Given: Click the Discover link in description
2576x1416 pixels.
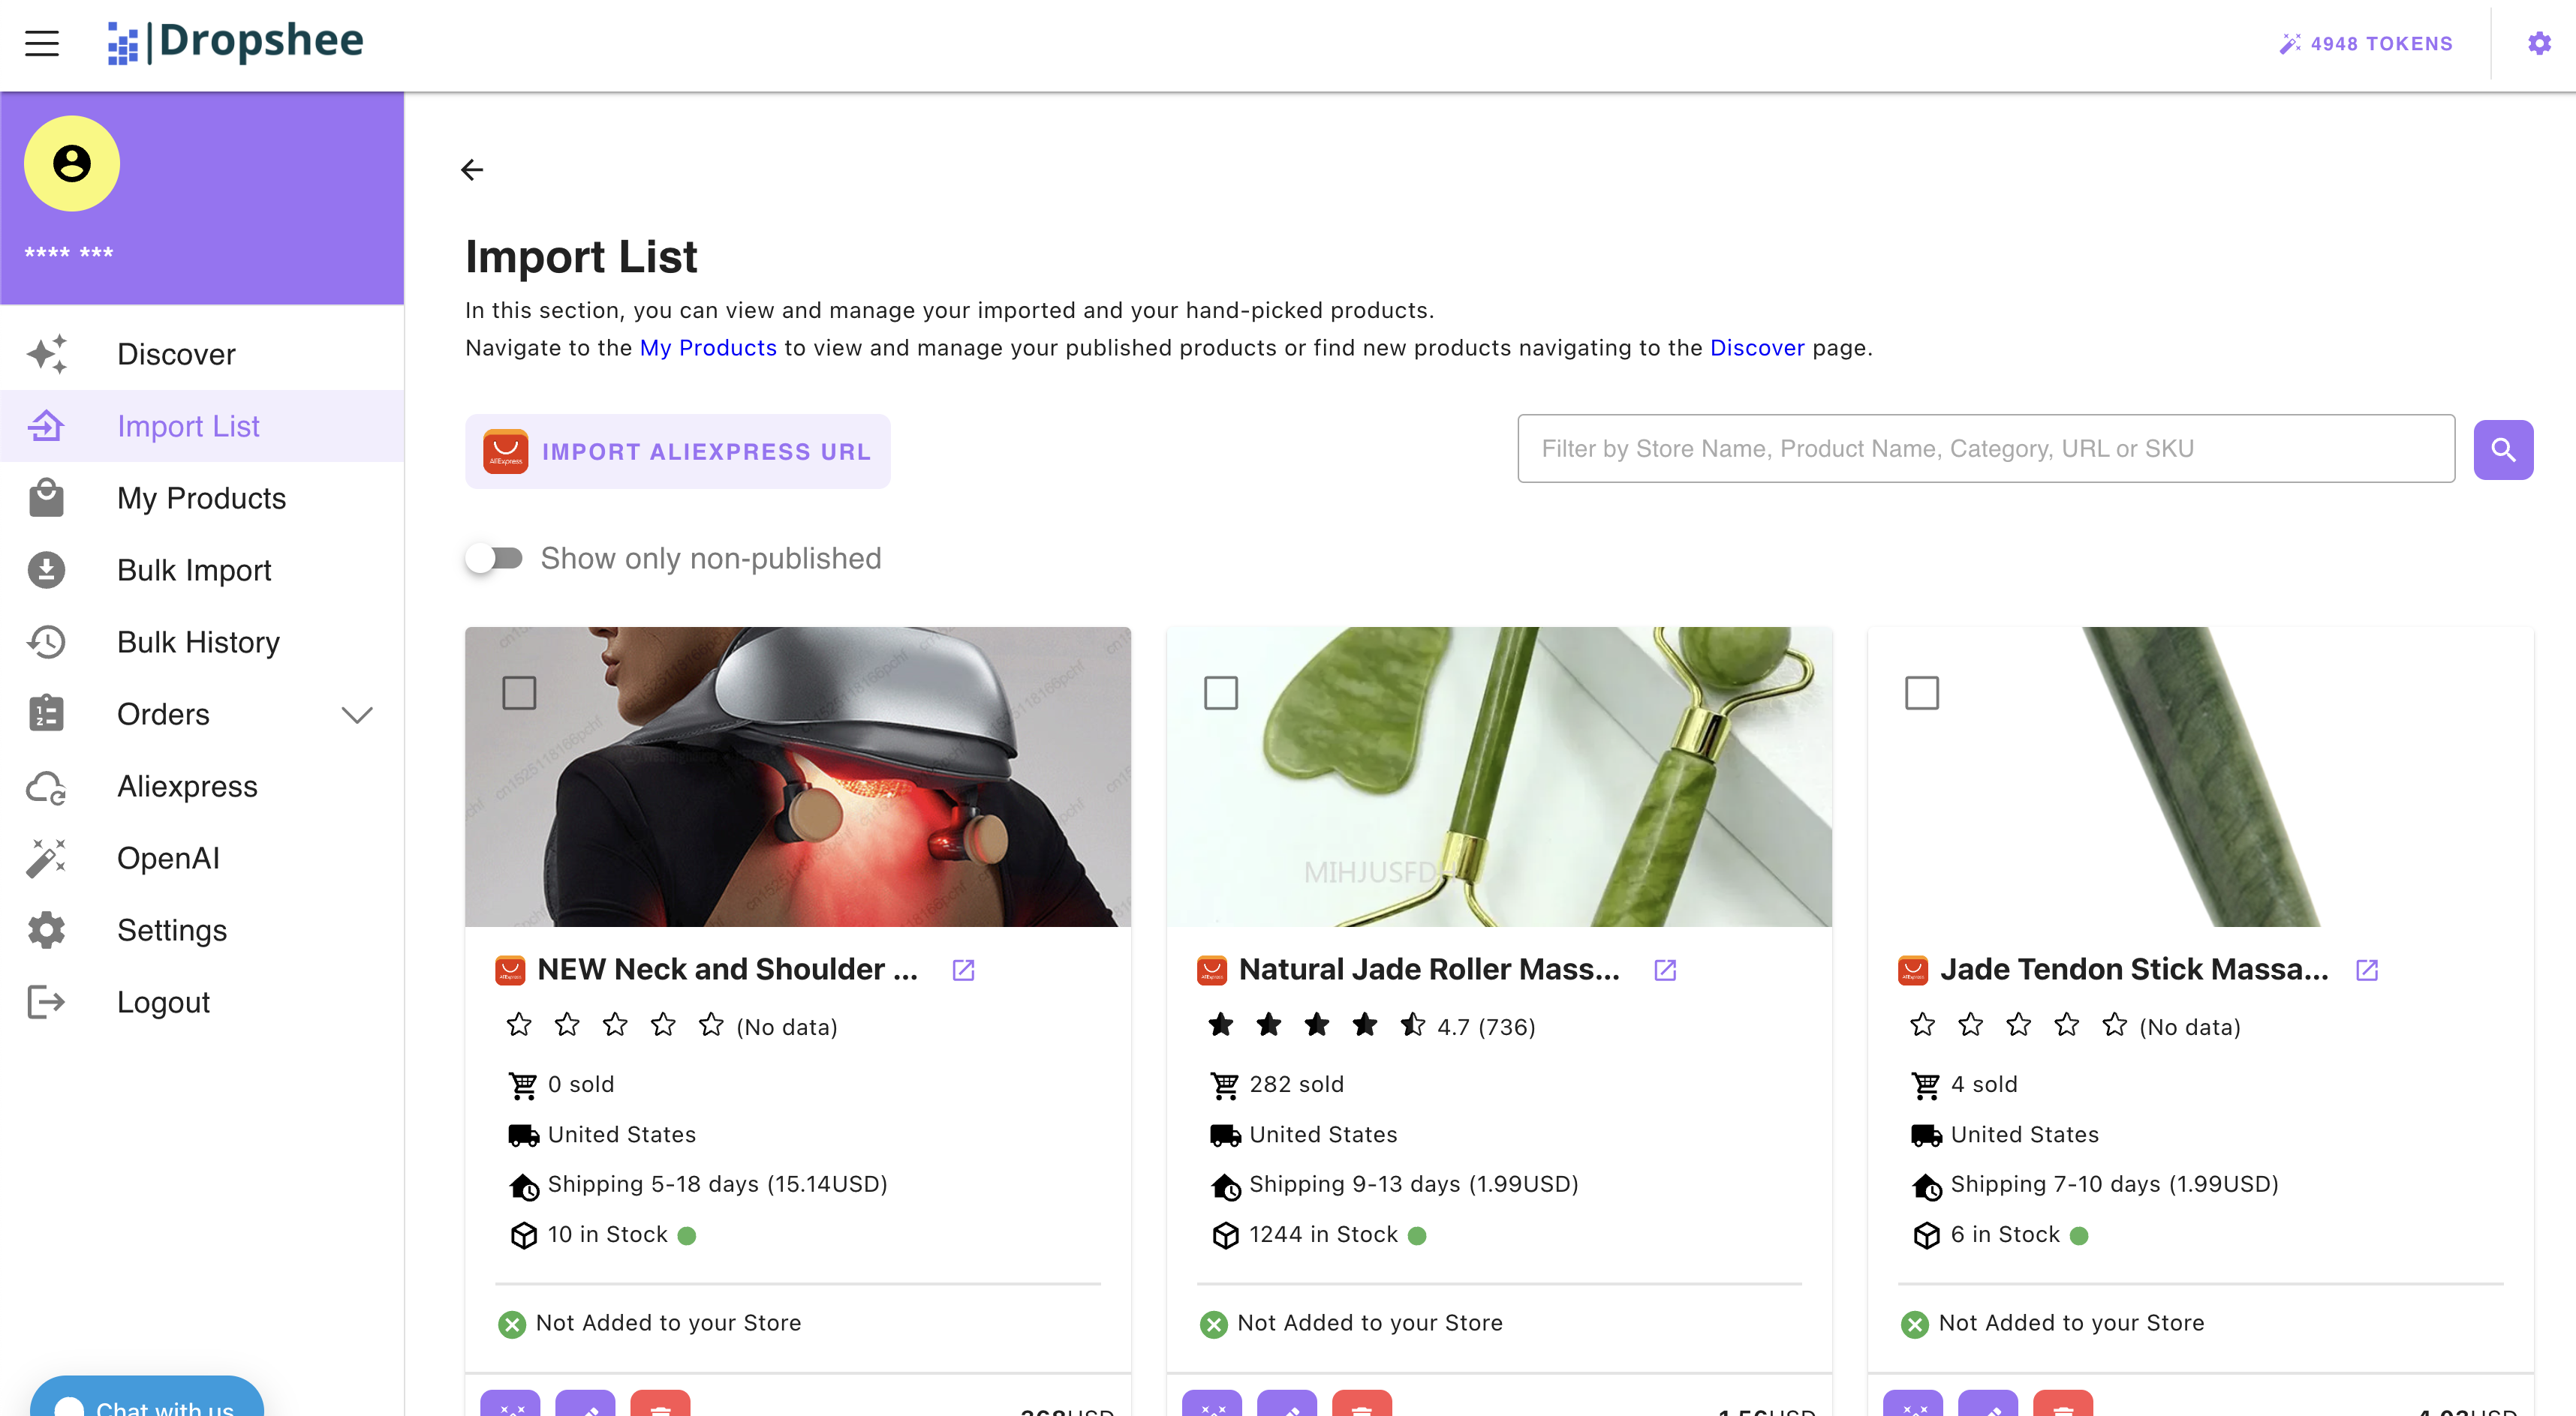Looking at the screenshot, I should 1756,348.
